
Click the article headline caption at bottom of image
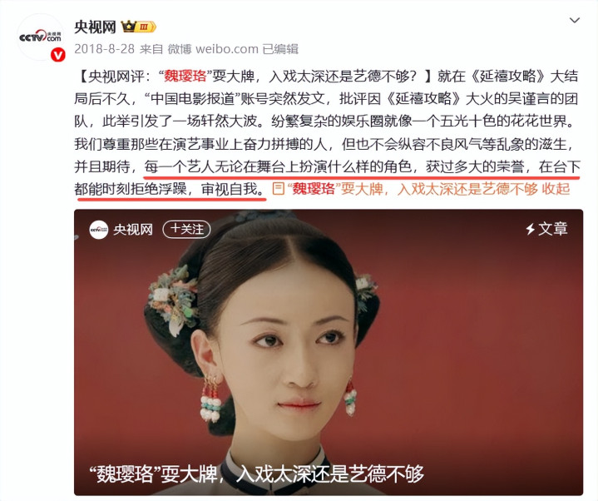coord(256,474)
